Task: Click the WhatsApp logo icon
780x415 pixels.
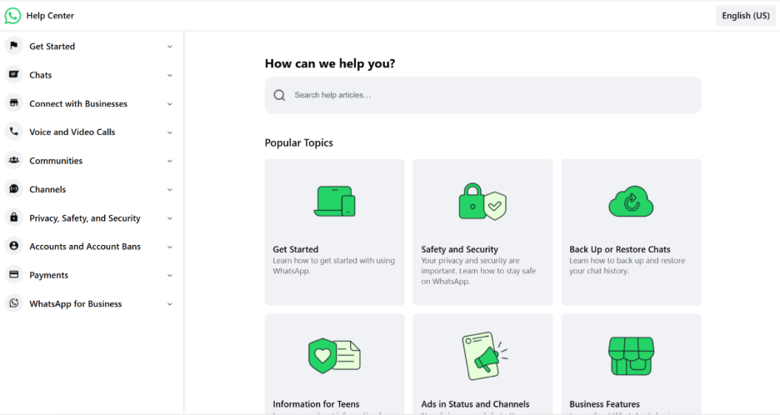Action: [12, 16]
